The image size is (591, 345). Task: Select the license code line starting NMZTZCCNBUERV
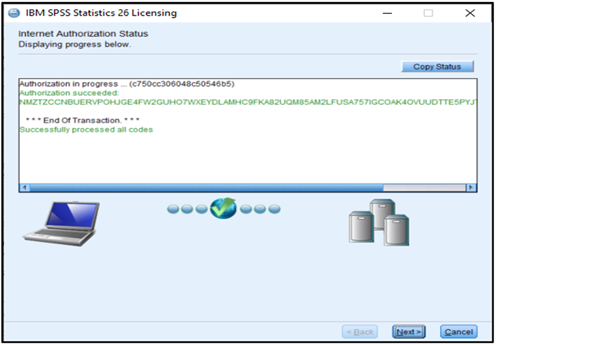[x=248, y=102]
